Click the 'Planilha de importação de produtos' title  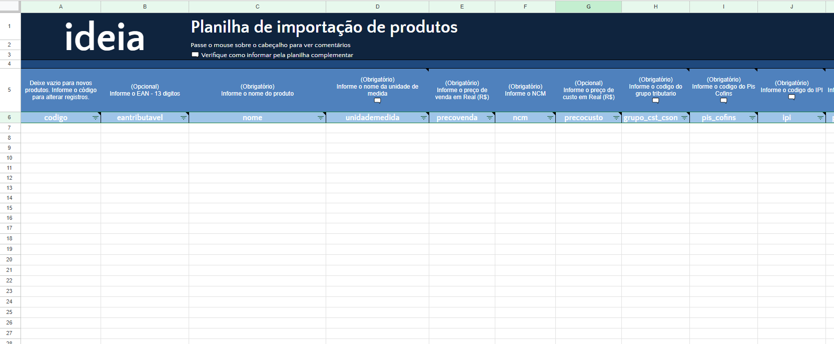point(324,27)
